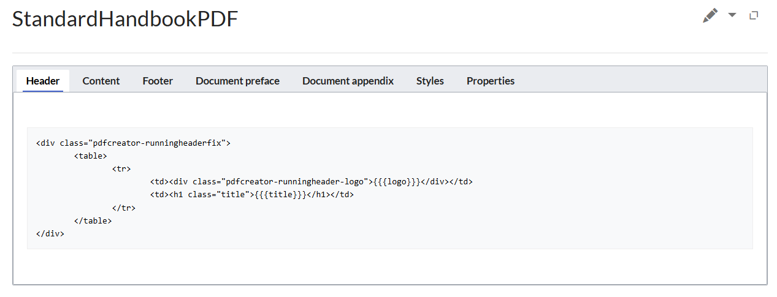Go to the Document preface tab
Image resolution: width=777 pixels, height=297 pixels.
click(x=237, y=81)
